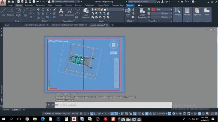Click the Insert block icon

[x=128, y=12]
